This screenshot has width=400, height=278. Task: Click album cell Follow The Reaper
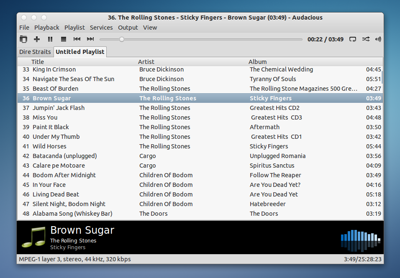click(x=275, y=175)
